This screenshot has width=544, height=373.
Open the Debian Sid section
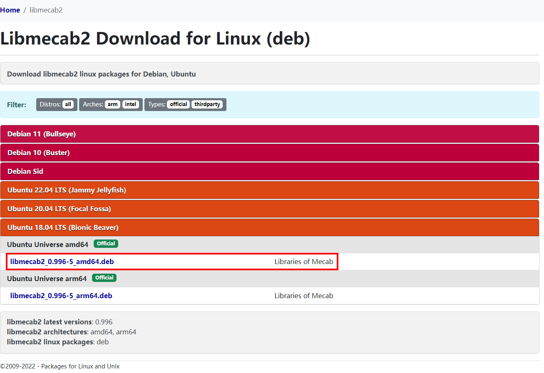25,171
